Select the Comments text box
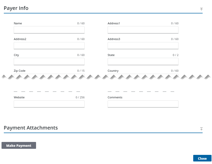 [143, 104]
